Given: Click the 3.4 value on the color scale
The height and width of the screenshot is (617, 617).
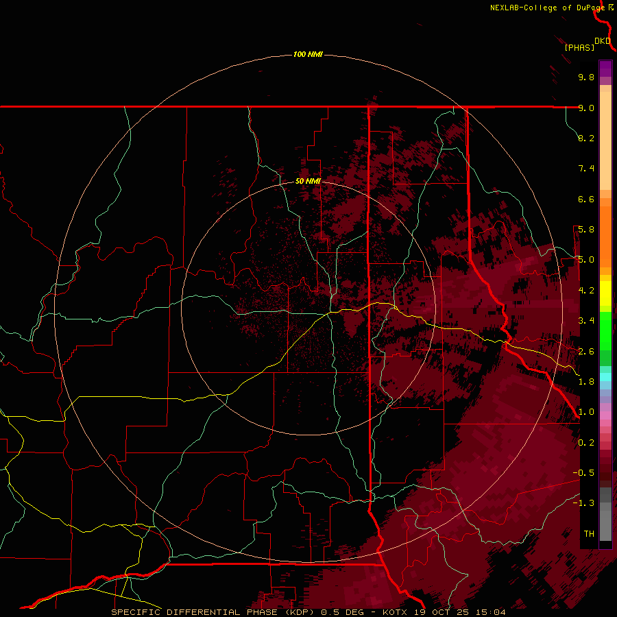Looking at the screenshot, I should pyautogui.click(x=586, y=321).
